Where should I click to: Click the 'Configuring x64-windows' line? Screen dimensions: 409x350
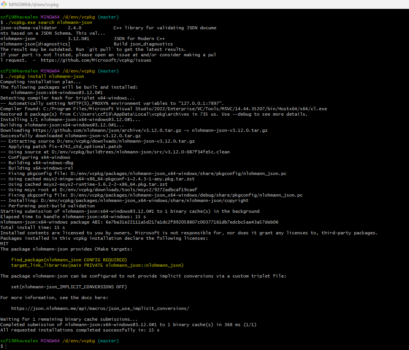[x=35, y=158]
